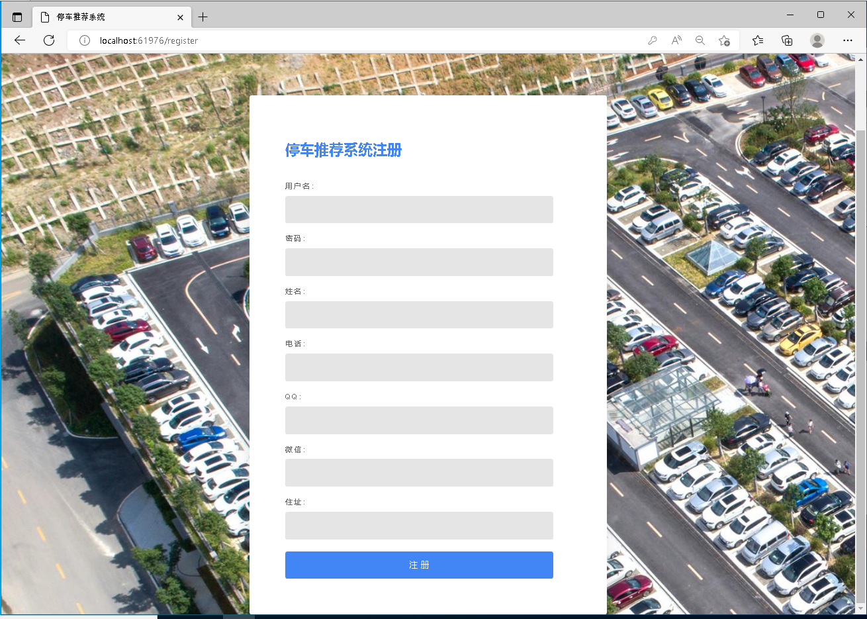Image resolution: width=867 pixels, height=619 pixels.
Task: Focus the QQ input field
Action: point(419,420)
